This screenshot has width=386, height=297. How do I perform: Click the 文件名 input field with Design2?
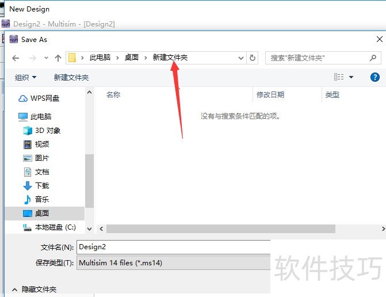pos(174,247)
